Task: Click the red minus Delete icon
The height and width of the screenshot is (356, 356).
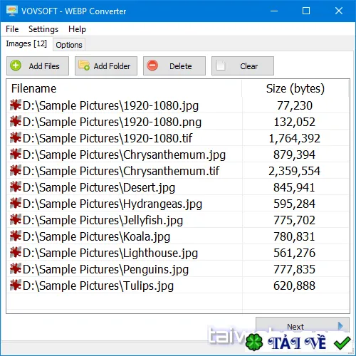Action: click(x=152, y=66)
